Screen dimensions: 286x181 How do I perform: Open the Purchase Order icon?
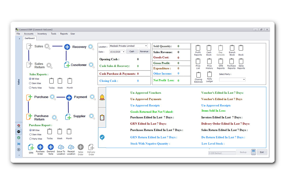click(x=40, y=147)
